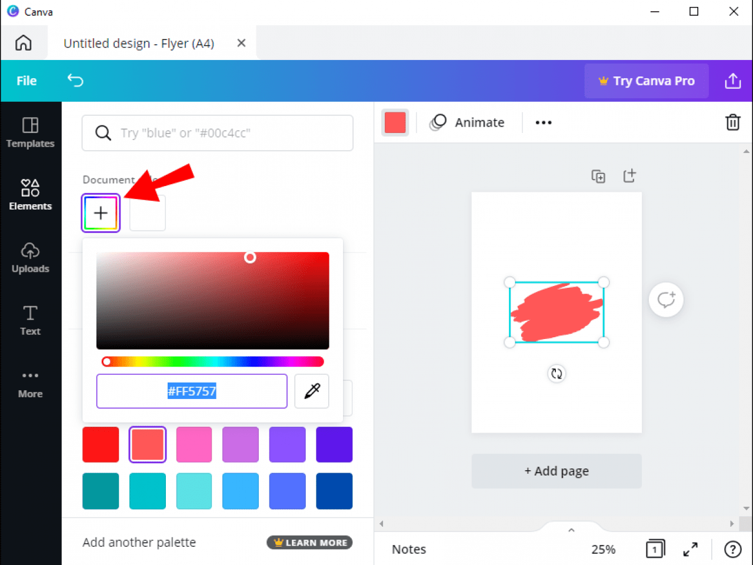Undo the last action arrow
This screenshot has width=753, height=565.
point(75,80)
